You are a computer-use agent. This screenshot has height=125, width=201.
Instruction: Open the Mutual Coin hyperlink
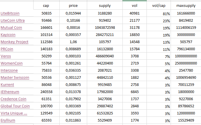pos(11,28)
